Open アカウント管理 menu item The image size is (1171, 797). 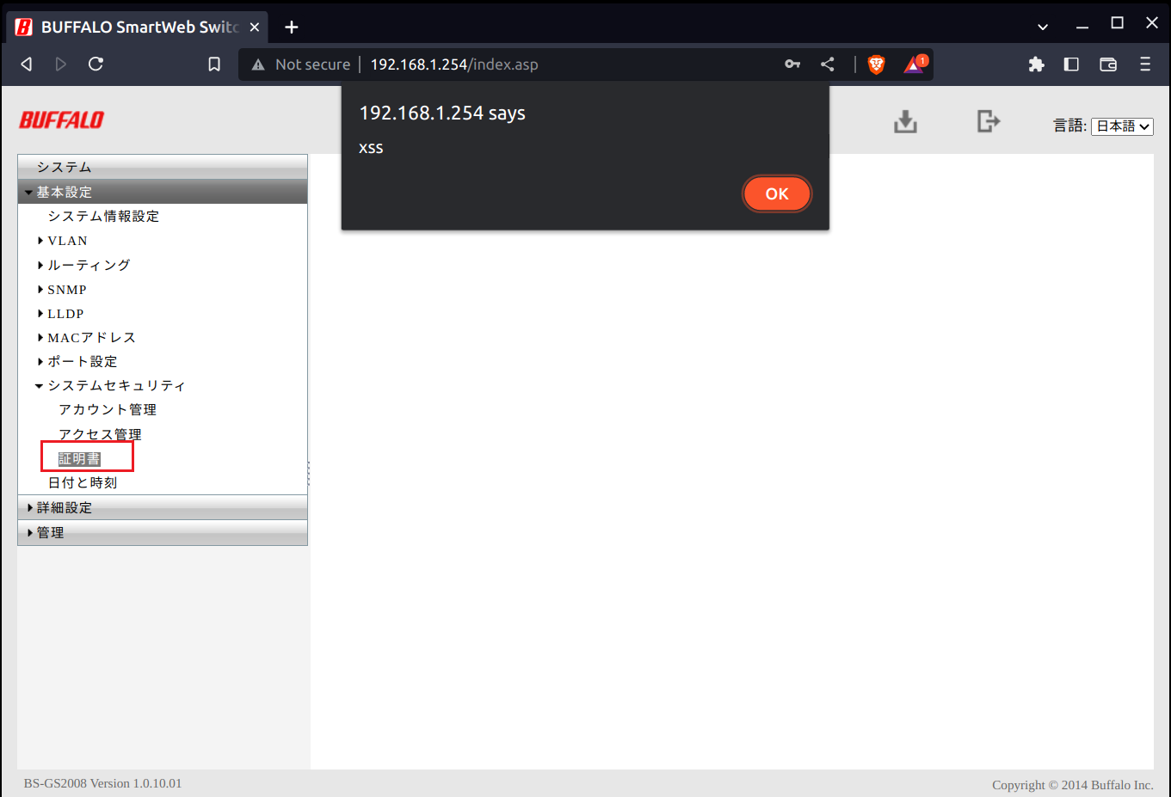coord(108,410)
